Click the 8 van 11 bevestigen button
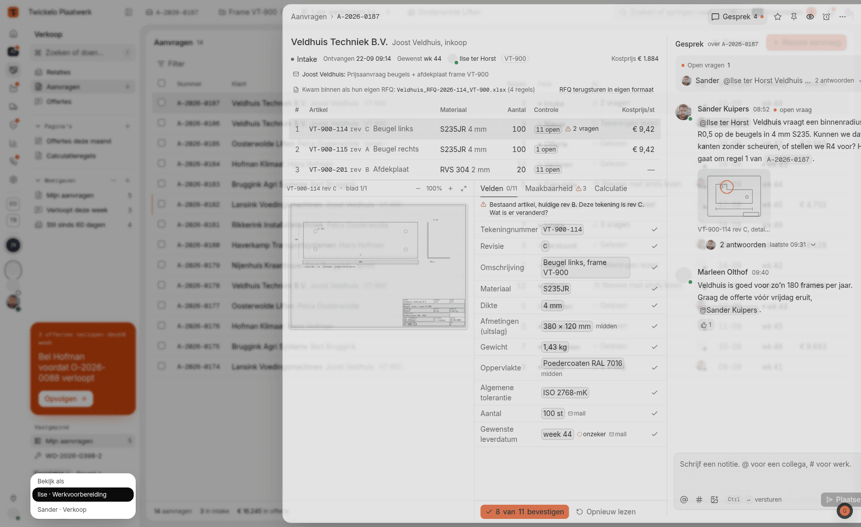 (x=524, y=512)
